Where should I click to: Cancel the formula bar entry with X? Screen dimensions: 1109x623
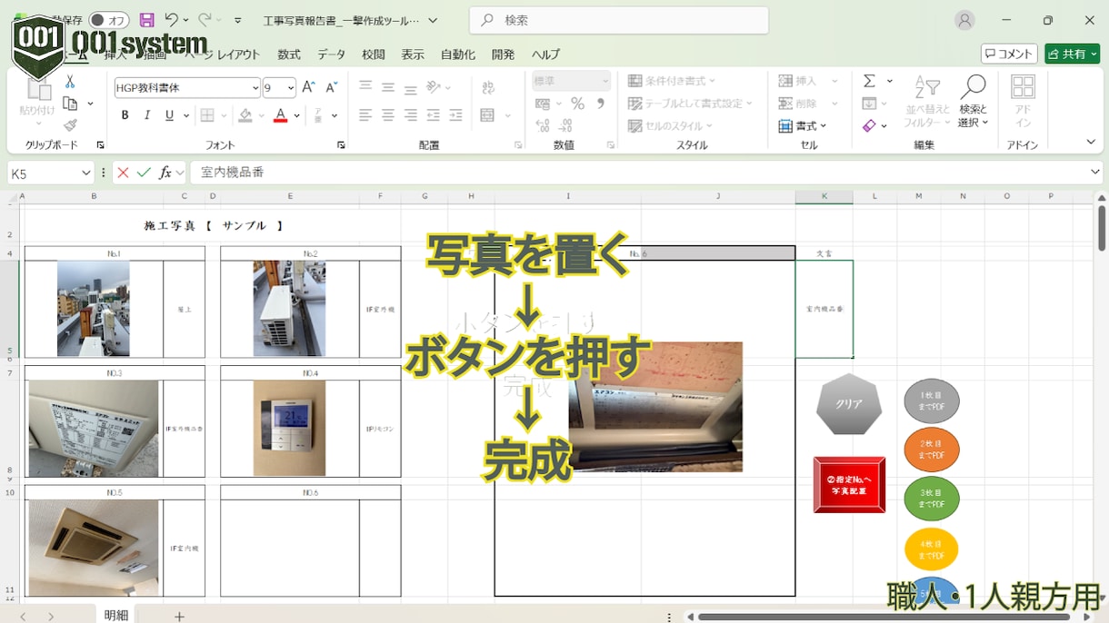[123, 173]
